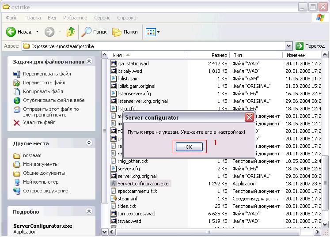Image resolution: width=330 pixels, height=237 pixels.
Task: Open the nosteam folder link
Action: click(x=32, y=155)
